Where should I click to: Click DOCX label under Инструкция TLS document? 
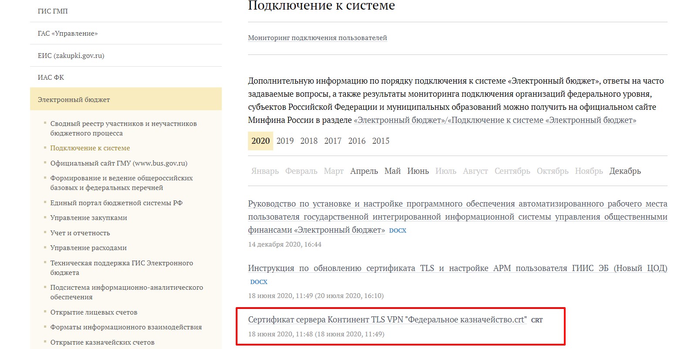[x=259, y=282]
